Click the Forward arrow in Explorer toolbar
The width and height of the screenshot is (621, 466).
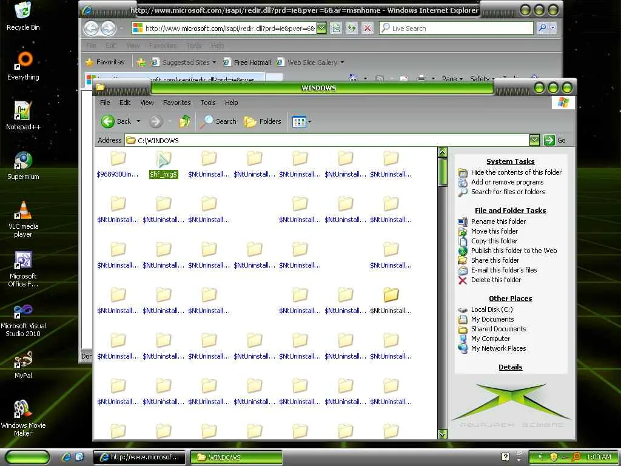[x=156, y=121]
